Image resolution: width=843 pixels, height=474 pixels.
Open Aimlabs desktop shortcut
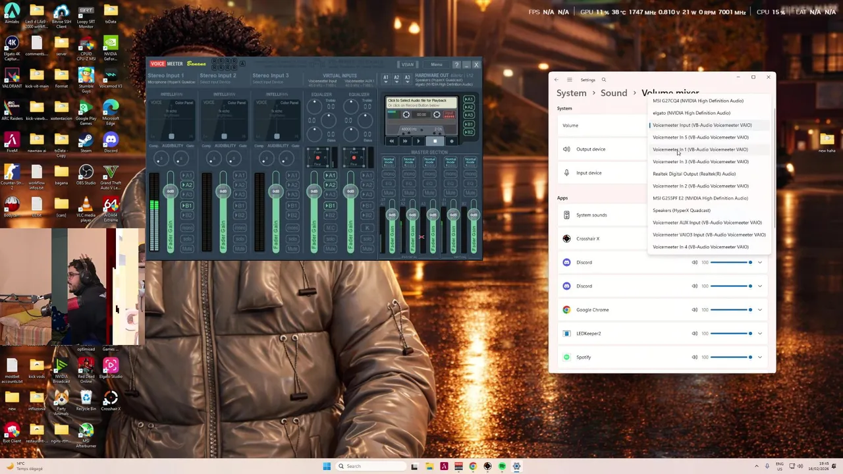click(12, 14)
